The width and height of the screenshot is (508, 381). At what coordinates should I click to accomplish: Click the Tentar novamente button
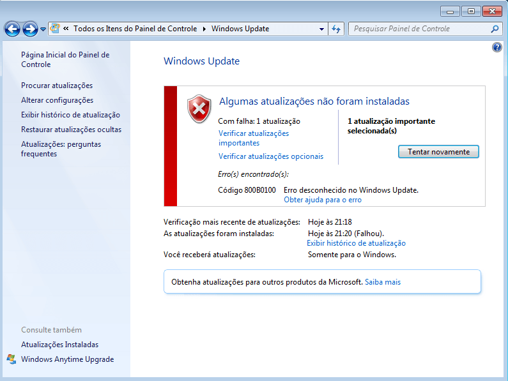tap(438, 152)
